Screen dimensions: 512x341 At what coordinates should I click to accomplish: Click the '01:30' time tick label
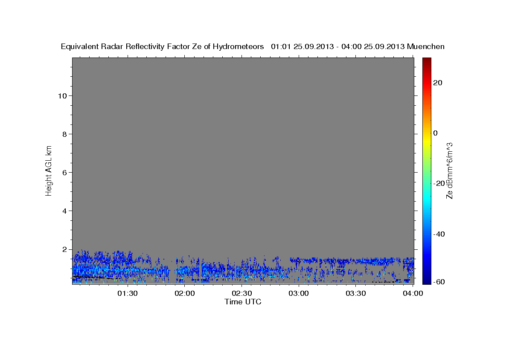click(127, 293)
